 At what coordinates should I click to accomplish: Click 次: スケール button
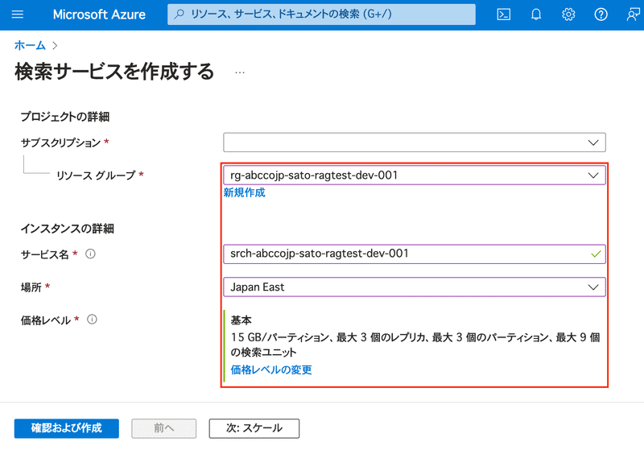pos(254,428)
